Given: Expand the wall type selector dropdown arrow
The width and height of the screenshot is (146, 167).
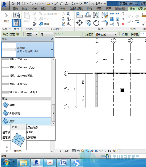Looking at the screenshot, I should [x=52, y=50].
